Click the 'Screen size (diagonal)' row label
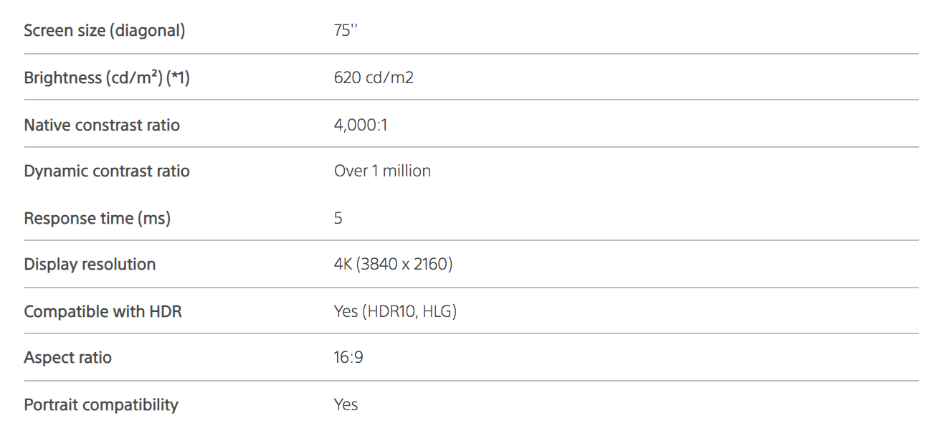 coord(105,31)
